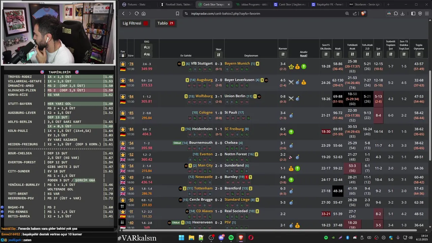This screenshot has height=243, width=432.
Task: Sort by İsabetli Toplam Şut column
Action: [x=390, y=54]
